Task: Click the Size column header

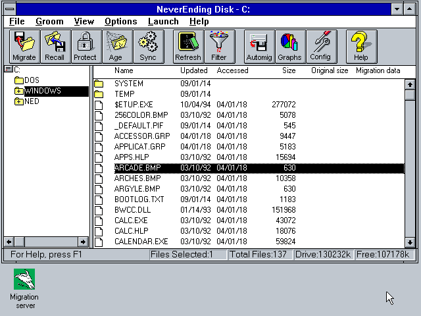Action: pos(289,70)
